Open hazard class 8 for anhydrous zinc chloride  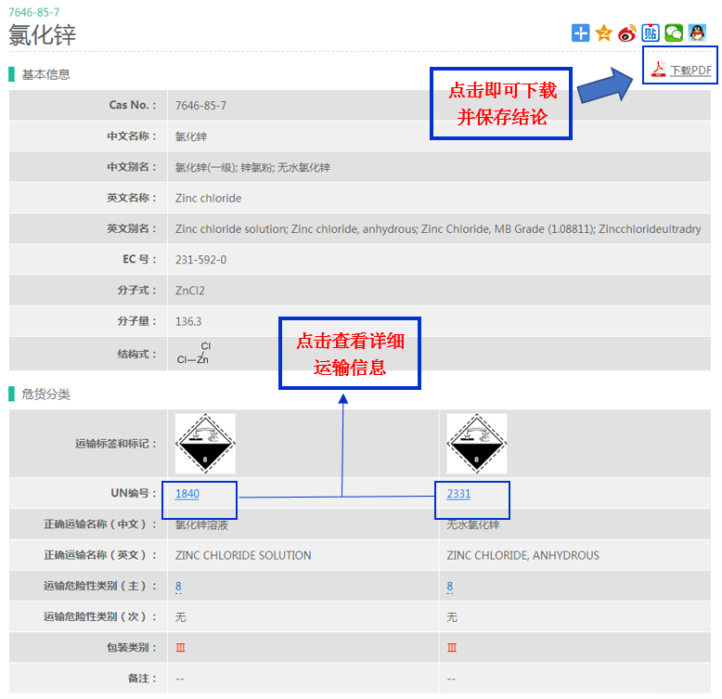pos(450,587)
